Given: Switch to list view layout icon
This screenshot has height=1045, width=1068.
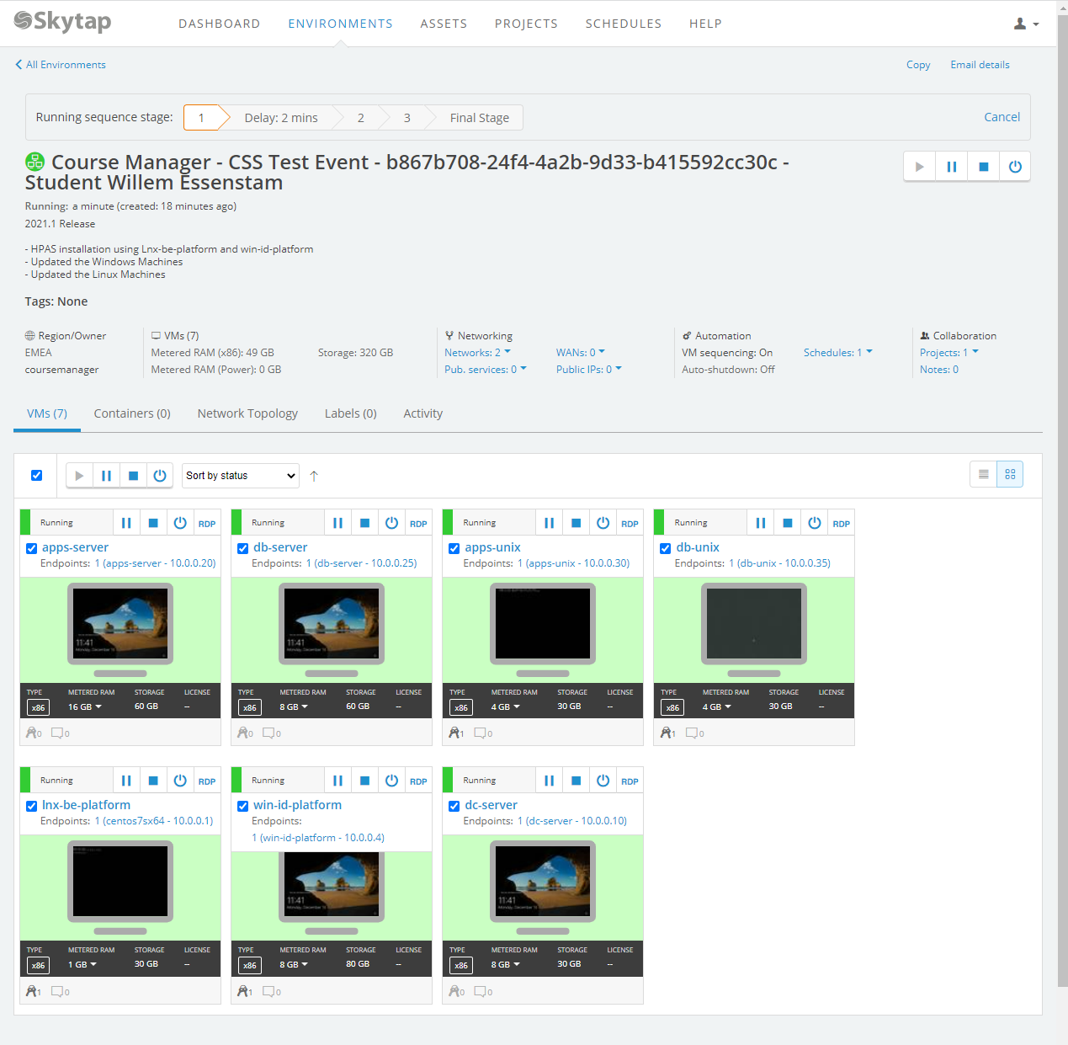Looking at the screenshot, I should coord(983,475).
